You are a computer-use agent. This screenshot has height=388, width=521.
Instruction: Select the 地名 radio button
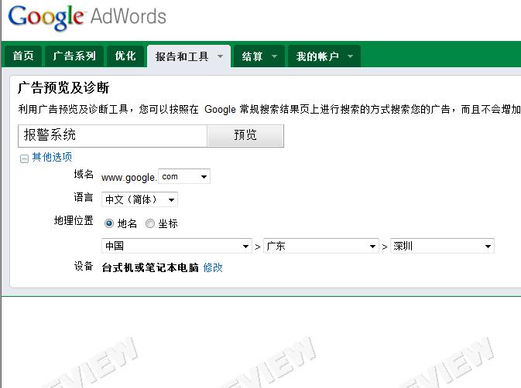point(109,223)
